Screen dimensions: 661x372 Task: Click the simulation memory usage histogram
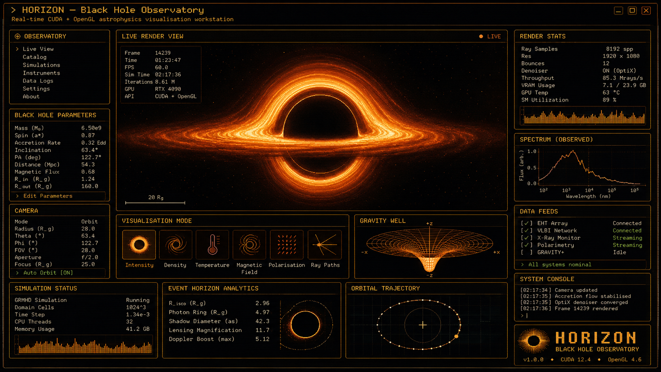pos(83,345)
